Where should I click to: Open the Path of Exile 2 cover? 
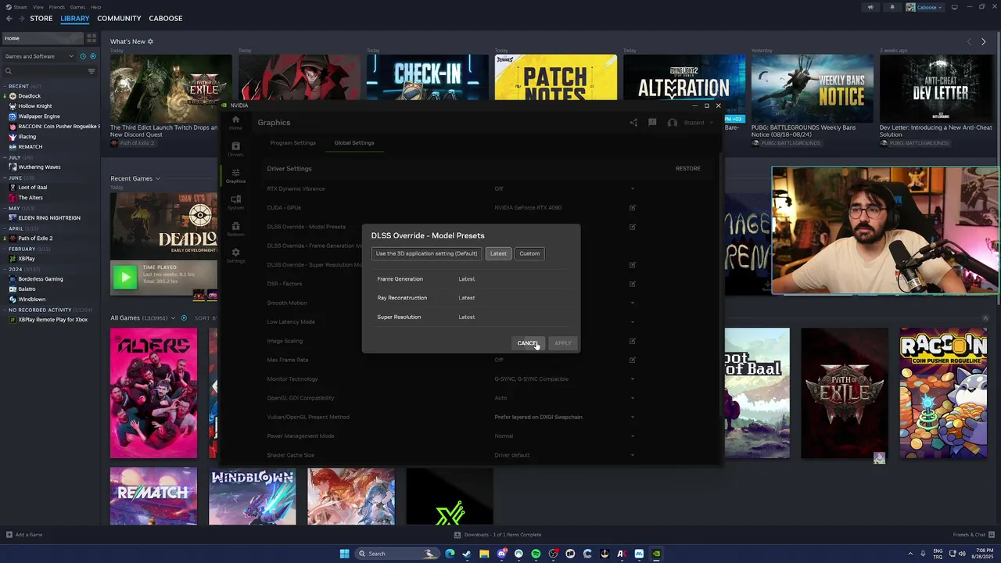[845, 393]
